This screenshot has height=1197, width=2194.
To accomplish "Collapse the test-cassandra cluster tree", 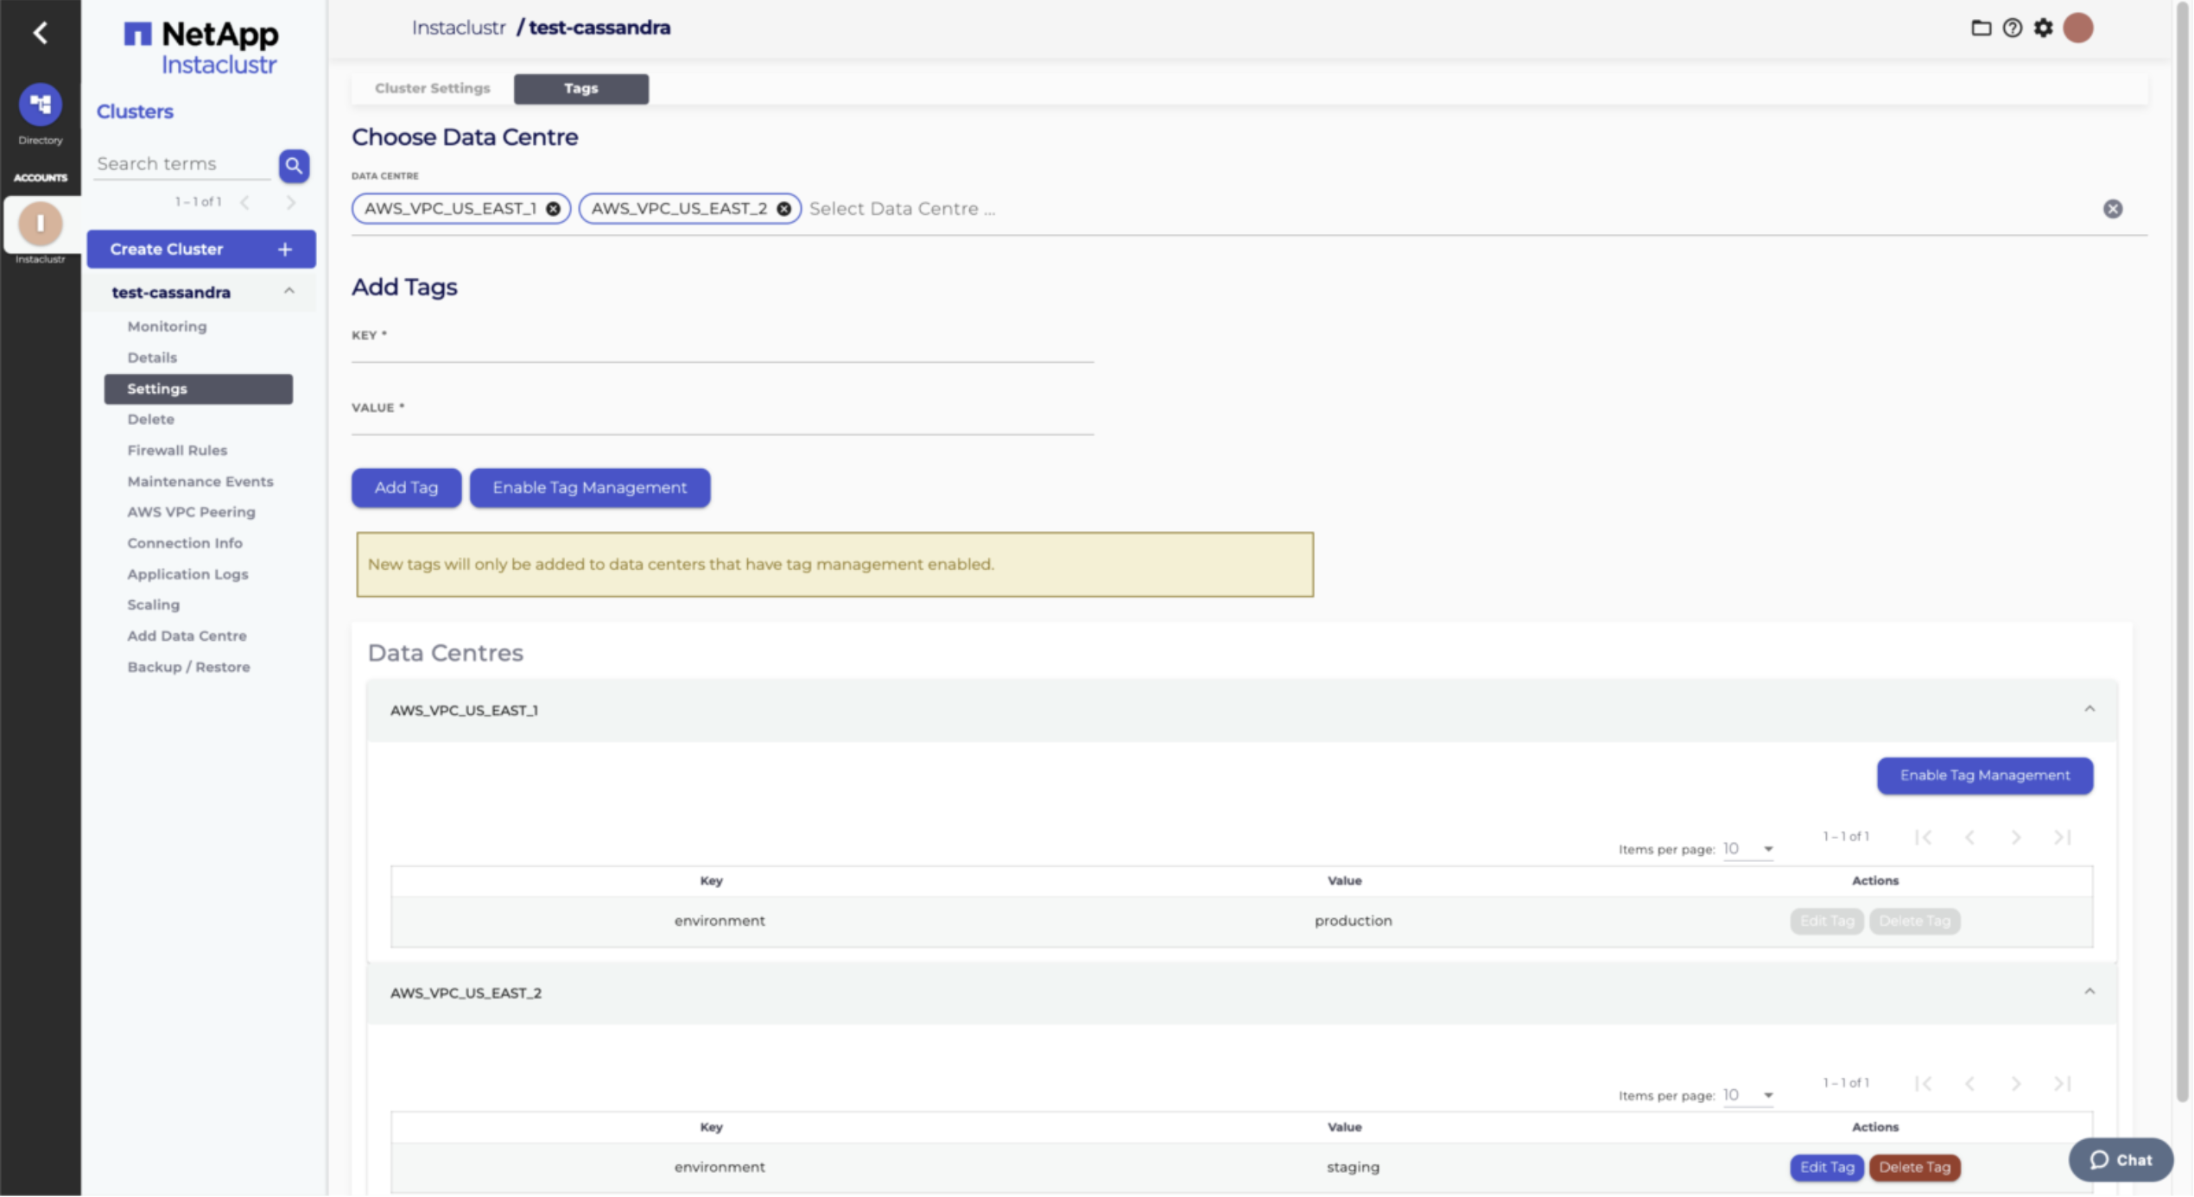I will point(289,292).
